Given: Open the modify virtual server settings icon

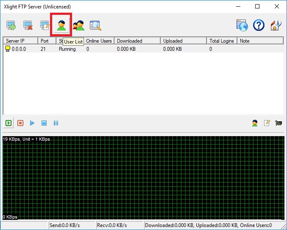Looking at the screenshot, I should click(45, 25).
